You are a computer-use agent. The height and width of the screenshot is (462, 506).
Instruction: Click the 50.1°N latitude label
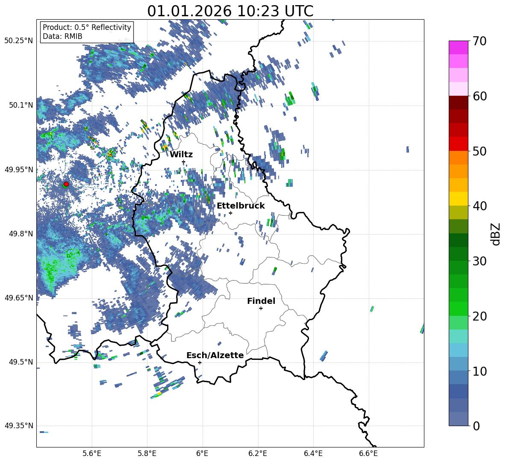coord(21,105)
